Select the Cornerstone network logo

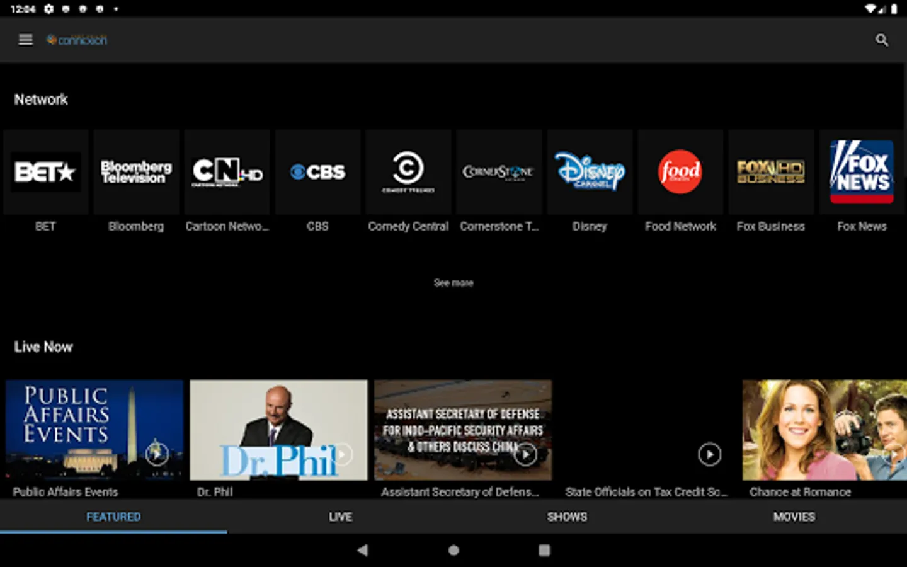point(499,172)
